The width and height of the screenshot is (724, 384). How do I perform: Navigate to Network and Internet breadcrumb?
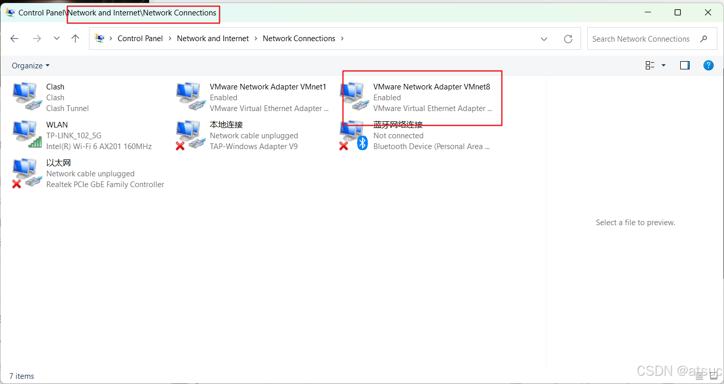tap(212, 38)
